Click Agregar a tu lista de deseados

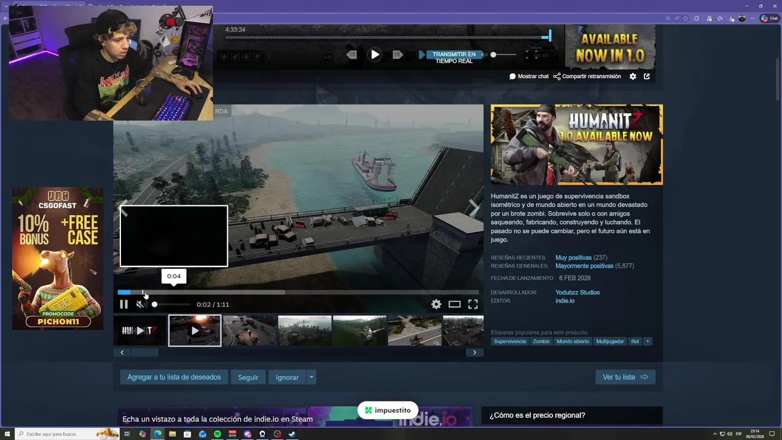[x=174, y=377]
